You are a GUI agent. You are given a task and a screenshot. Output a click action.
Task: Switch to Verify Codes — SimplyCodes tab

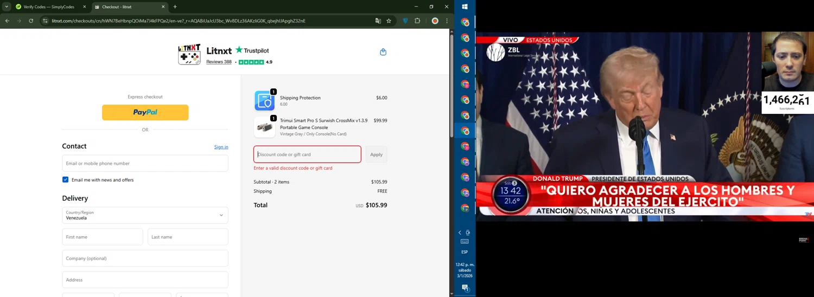click(x=48, y=7)
